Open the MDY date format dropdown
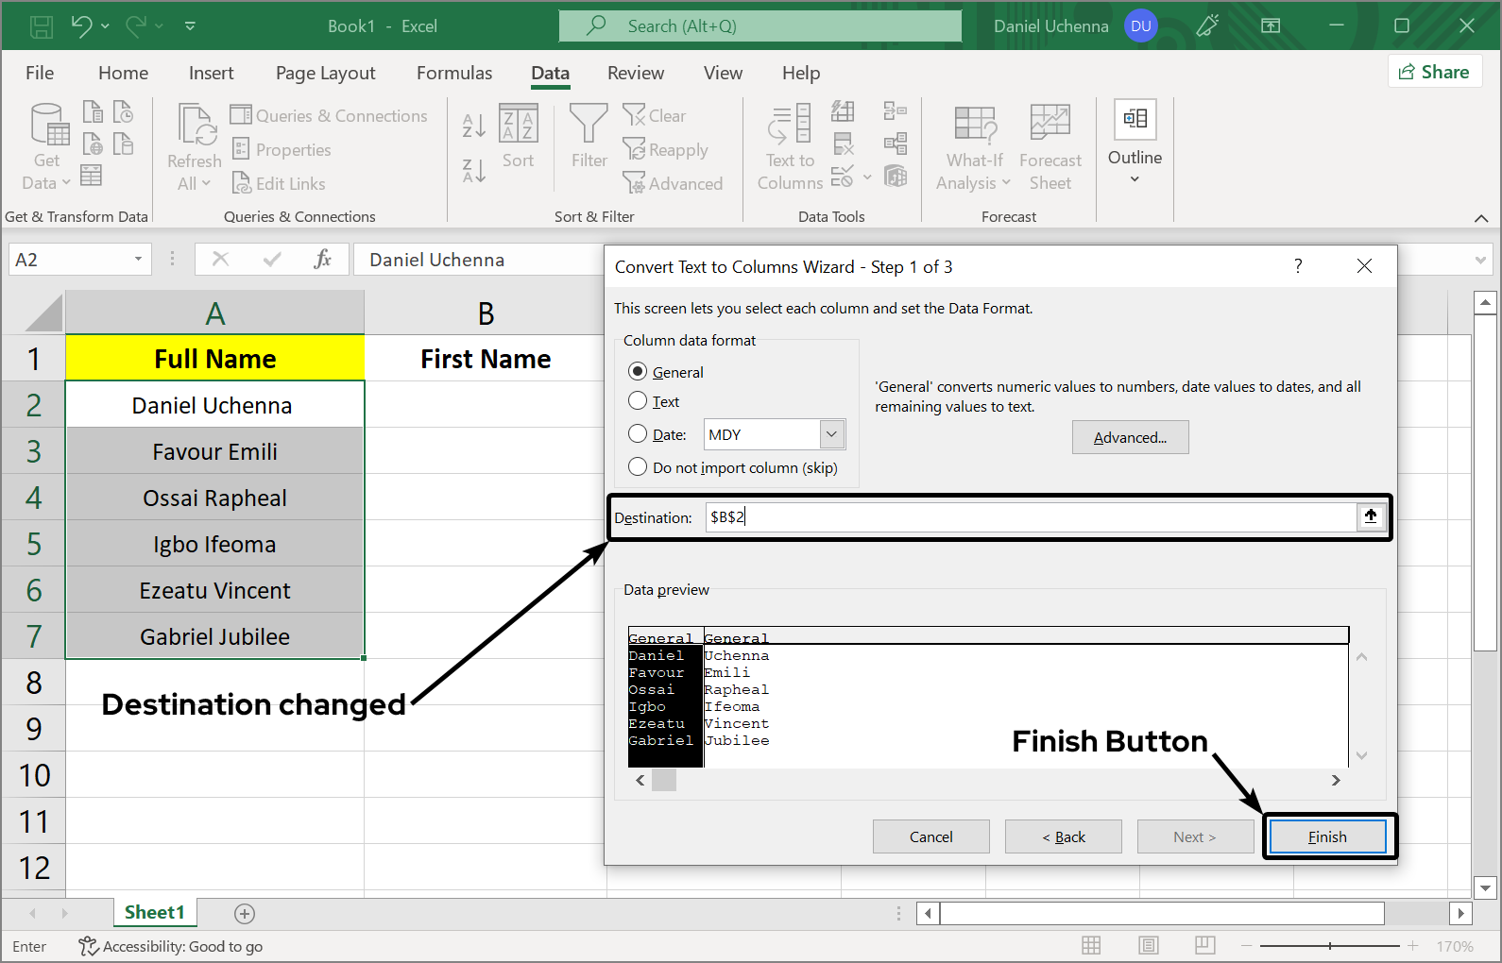This screenshot has height=963, width=1502. point(831,434)
